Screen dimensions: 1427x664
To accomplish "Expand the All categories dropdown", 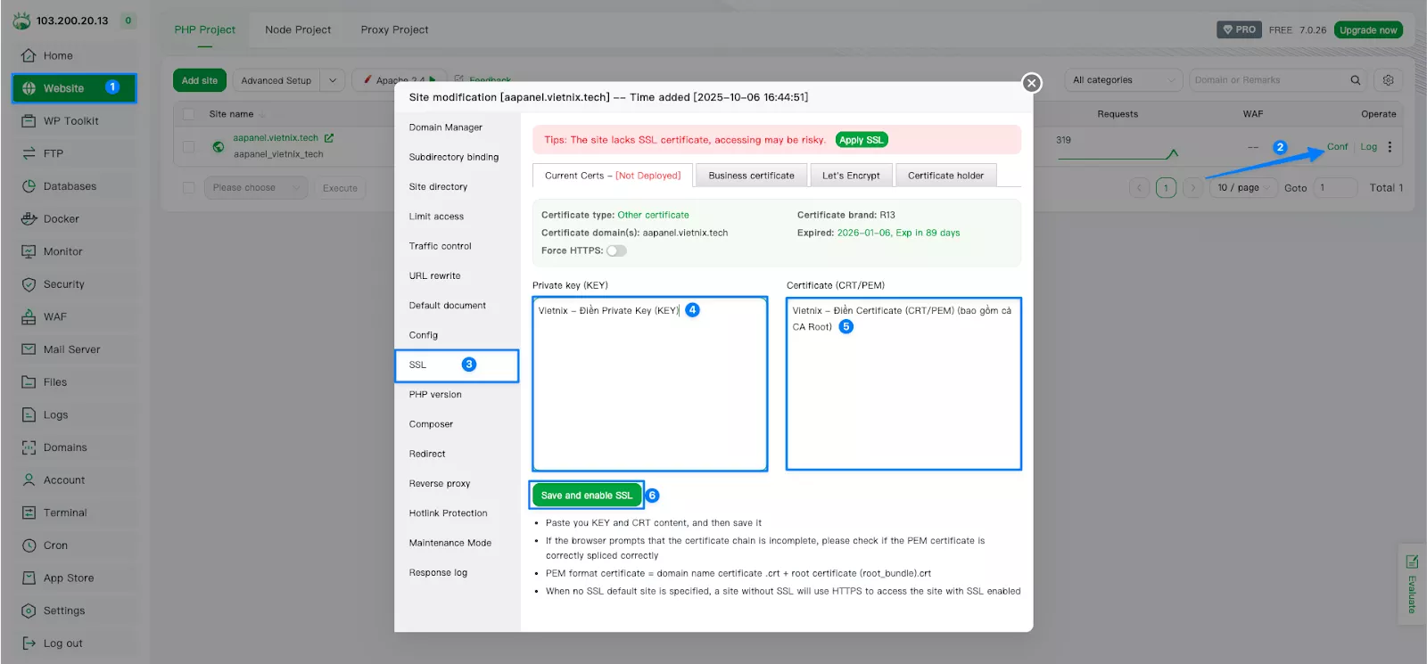I will (x=1123, y=80).
